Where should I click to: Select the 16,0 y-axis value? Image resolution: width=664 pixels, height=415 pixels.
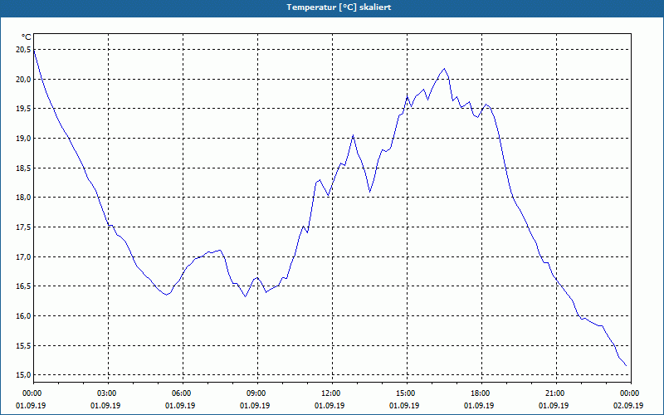click(23, 316)
